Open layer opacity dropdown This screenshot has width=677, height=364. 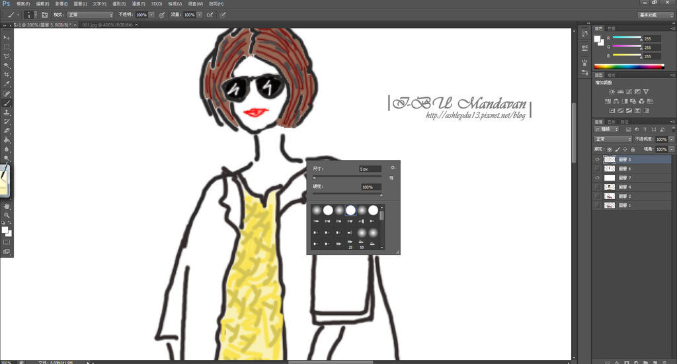pos(672,139)
